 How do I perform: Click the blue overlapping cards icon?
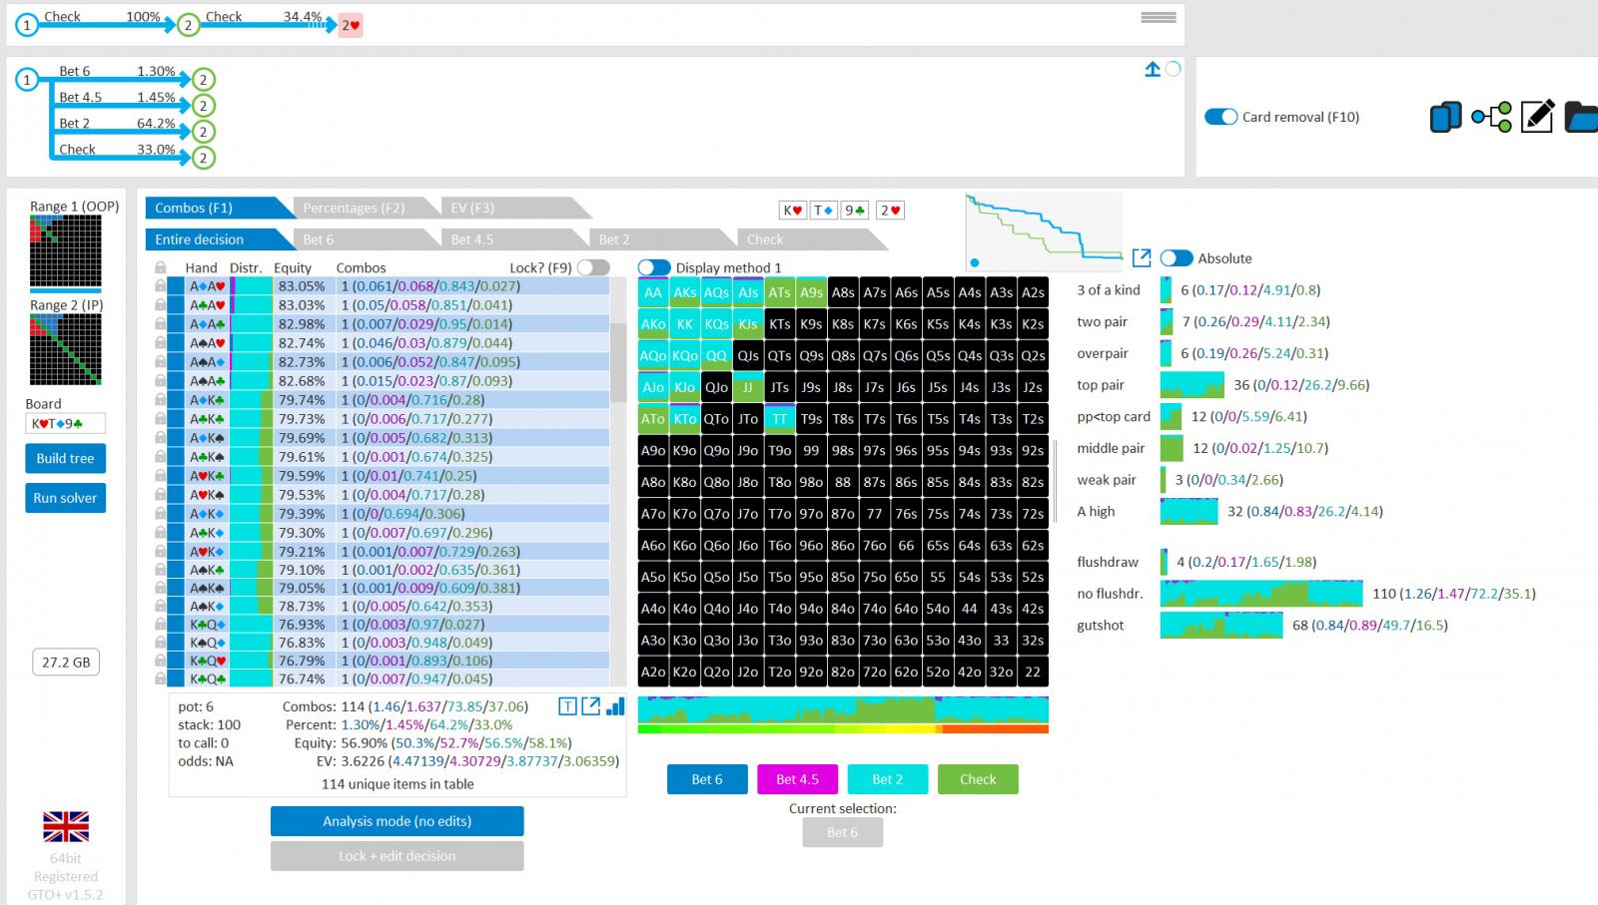(x=1445, y=118)
